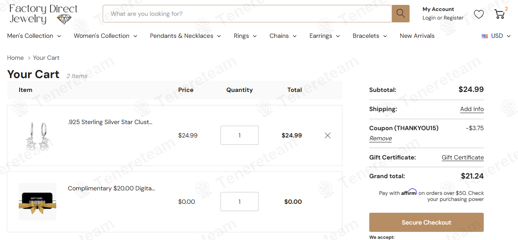Focus the product search field
The height and width of the screenshot is (240, 518).
tap(247, 14)
